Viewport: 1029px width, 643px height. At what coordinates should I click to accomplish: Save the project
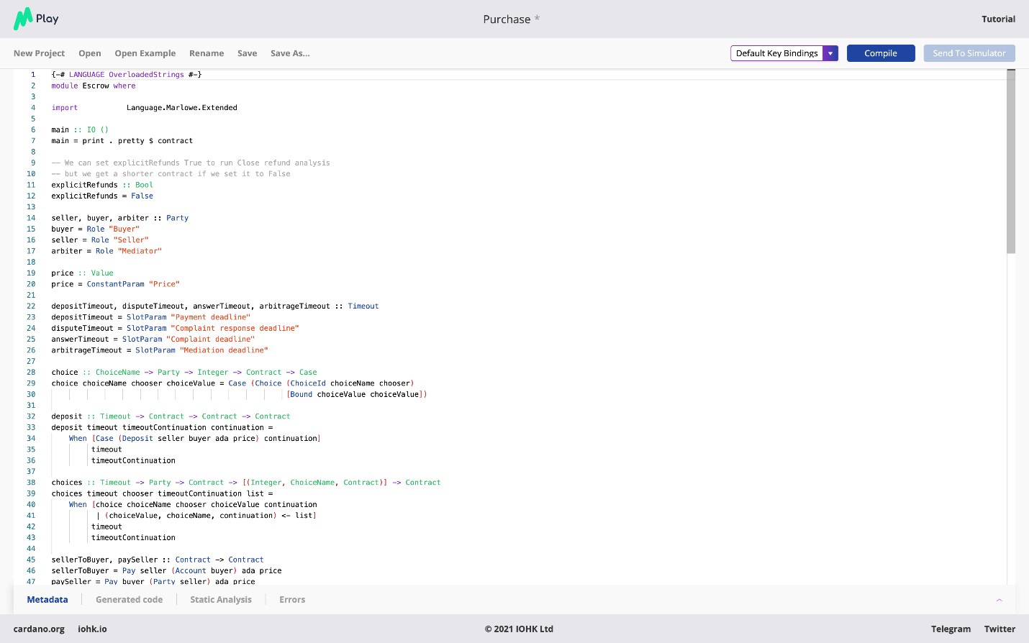[x=248, y=53]
